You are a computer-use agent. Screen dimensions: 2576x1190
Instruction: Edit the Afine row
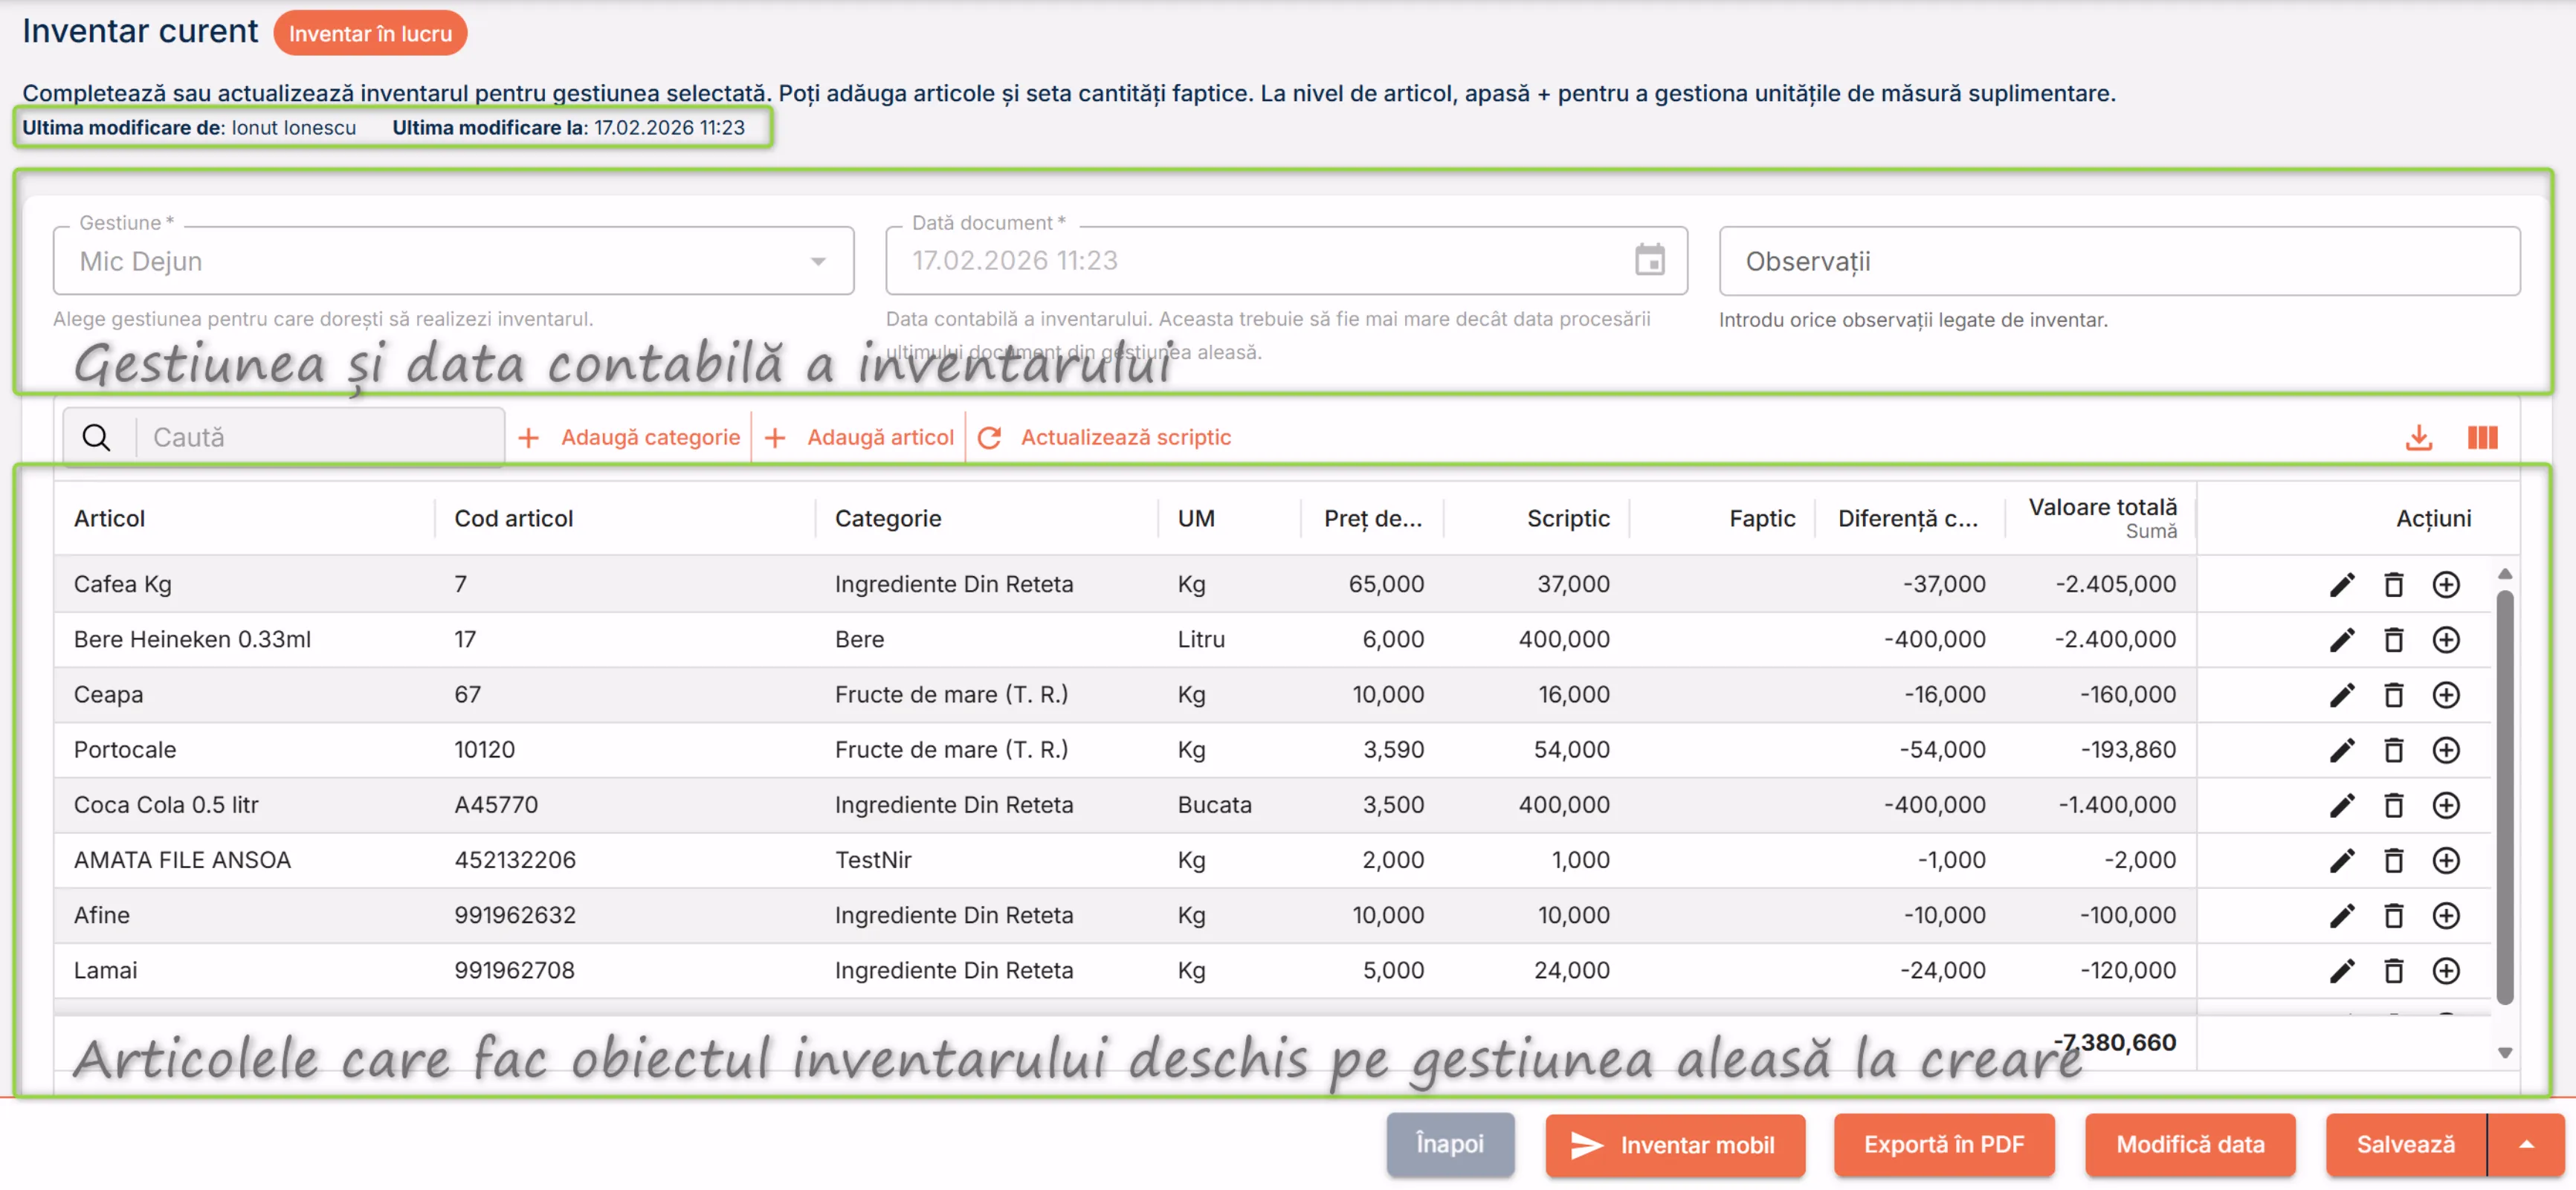[2342, 915]
